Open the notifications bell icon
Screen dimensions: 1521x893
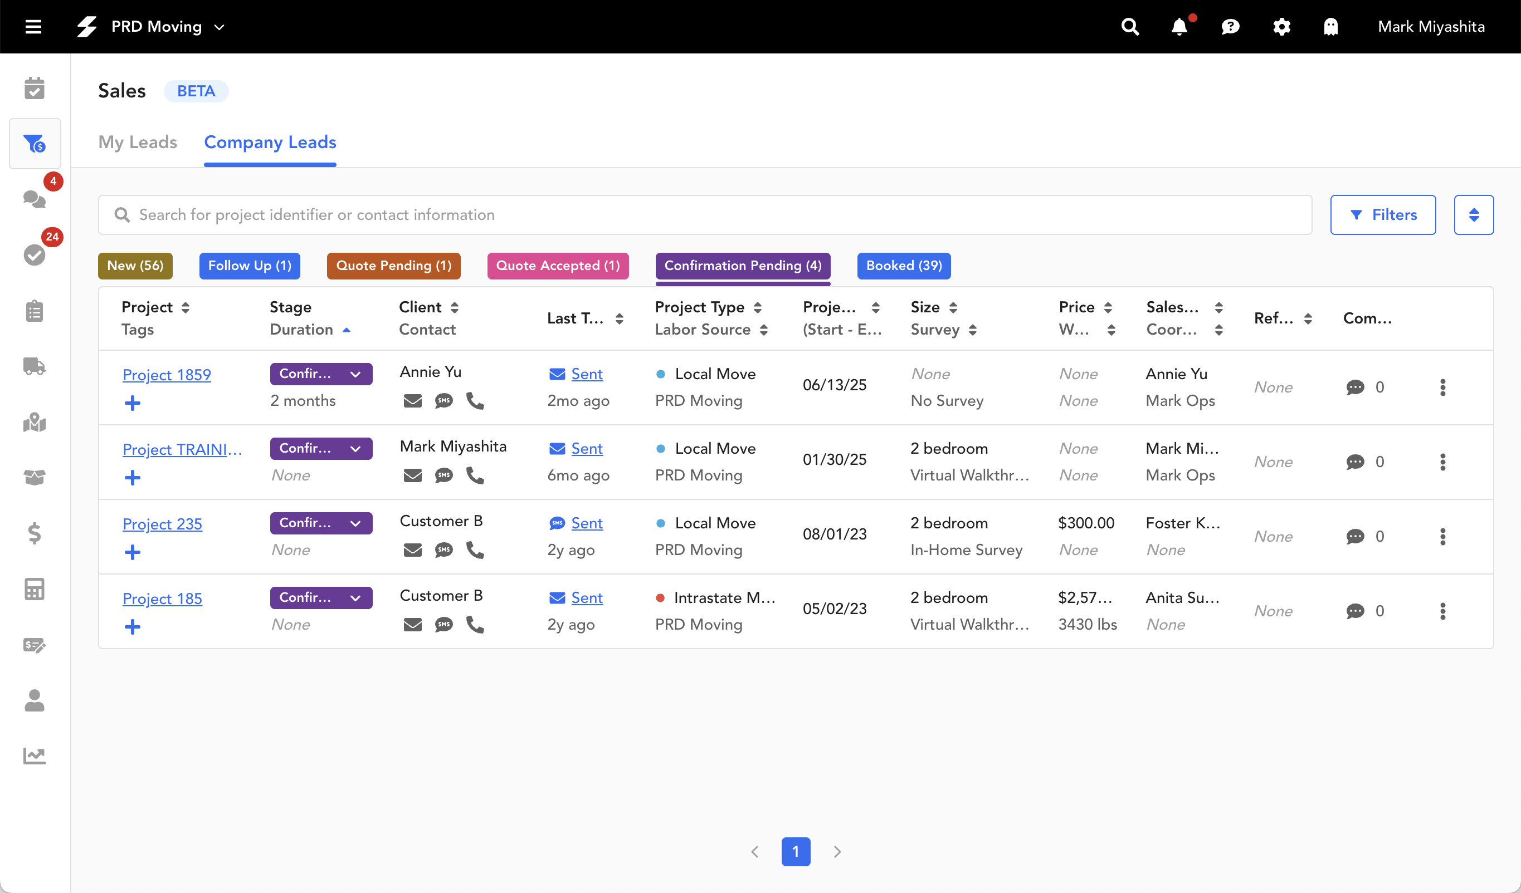click(1179, 27)
